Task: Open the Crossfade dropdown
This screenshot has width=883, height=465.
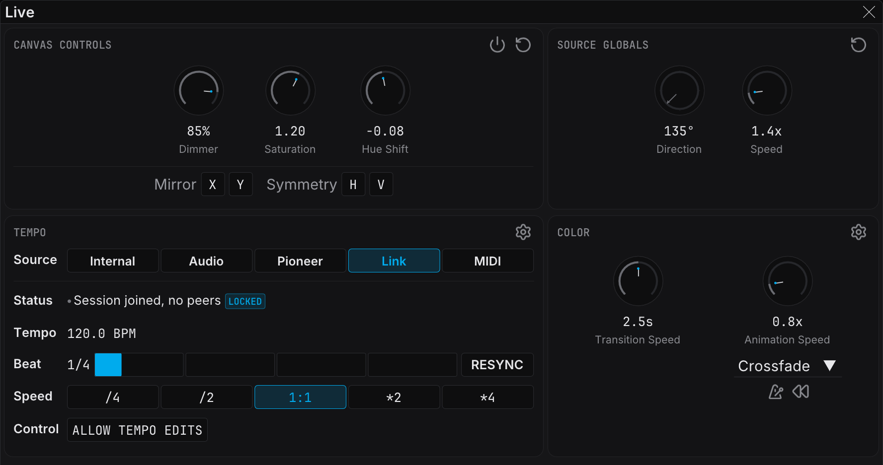Action: pos(787,366)
